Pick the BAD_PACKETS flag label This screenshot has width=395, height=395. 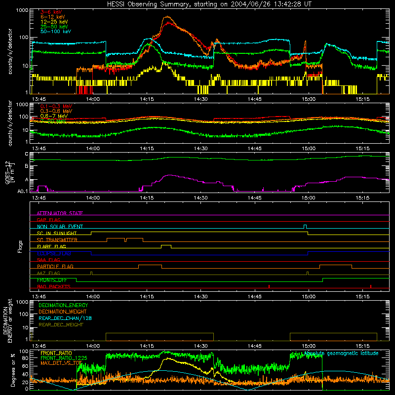coord(54,286)
